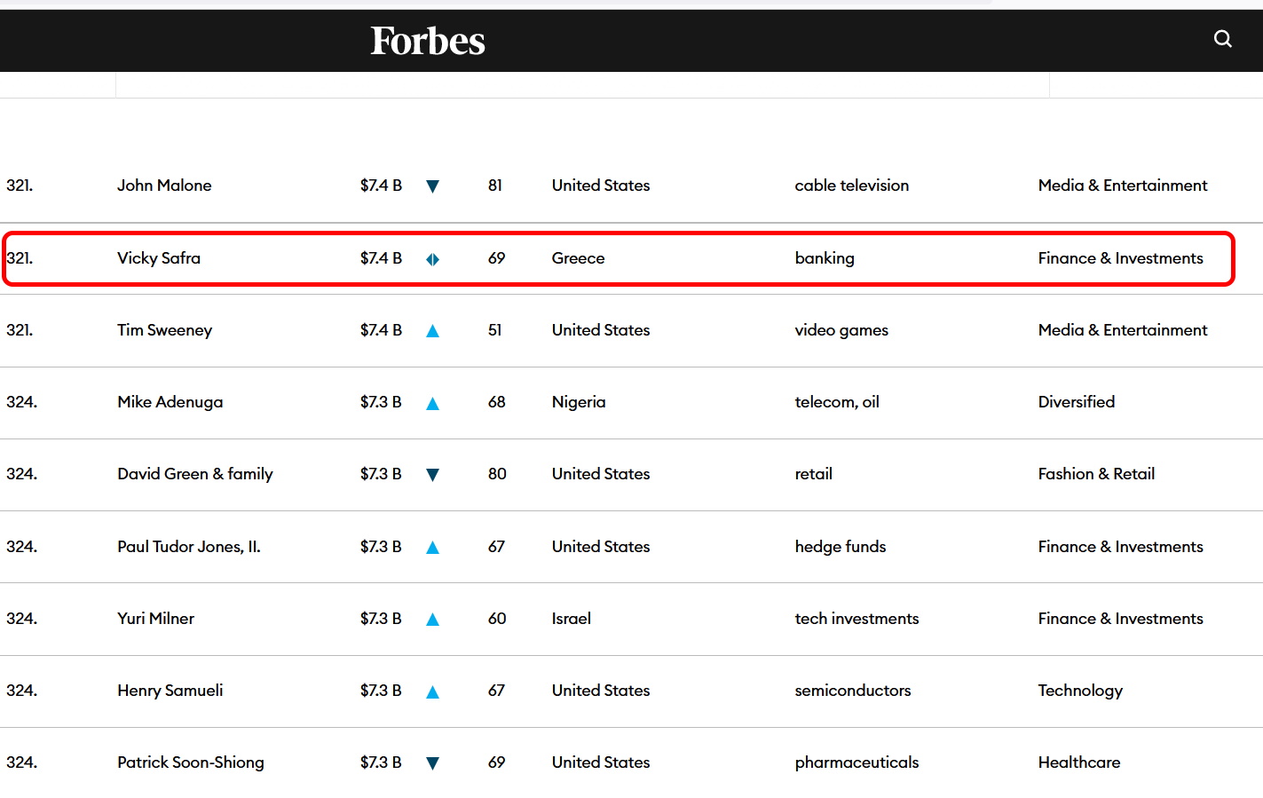Screen dimensions: 1263x798
Task: Click the video games source cell
Action: (841, 330)
